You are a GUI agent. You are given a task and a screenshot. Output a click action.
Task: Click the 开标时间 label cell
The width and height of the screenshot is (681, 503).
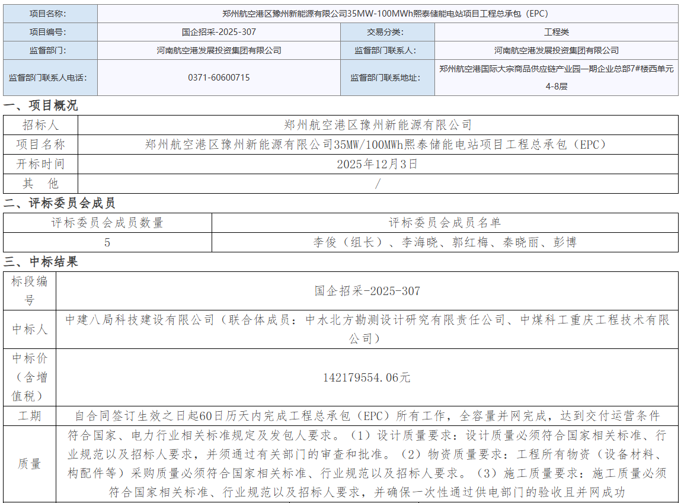tap(40, 164)
